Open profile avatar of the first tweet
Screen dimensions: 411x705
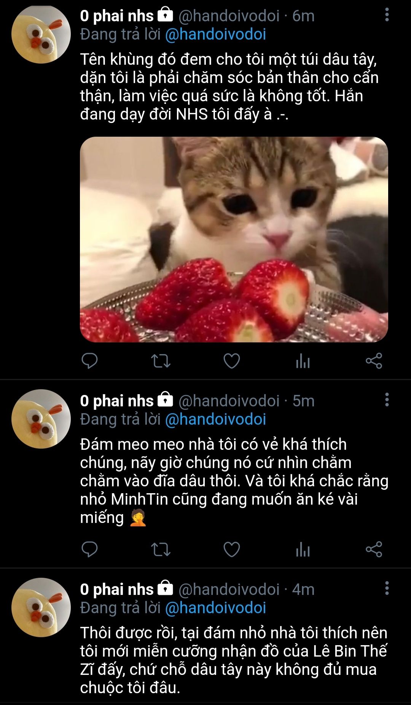(41, 34)
